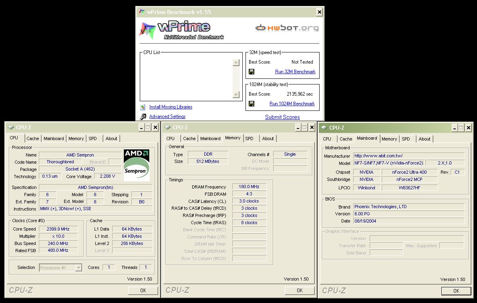The width and height of the screenshot is (477, 303).
Task: Switch to SPD tab in the middle CPU-Z window
Action: click(x=250, y=138)
